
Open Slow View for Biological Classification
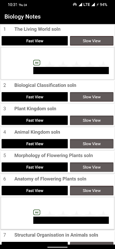(x=92, y=97)
